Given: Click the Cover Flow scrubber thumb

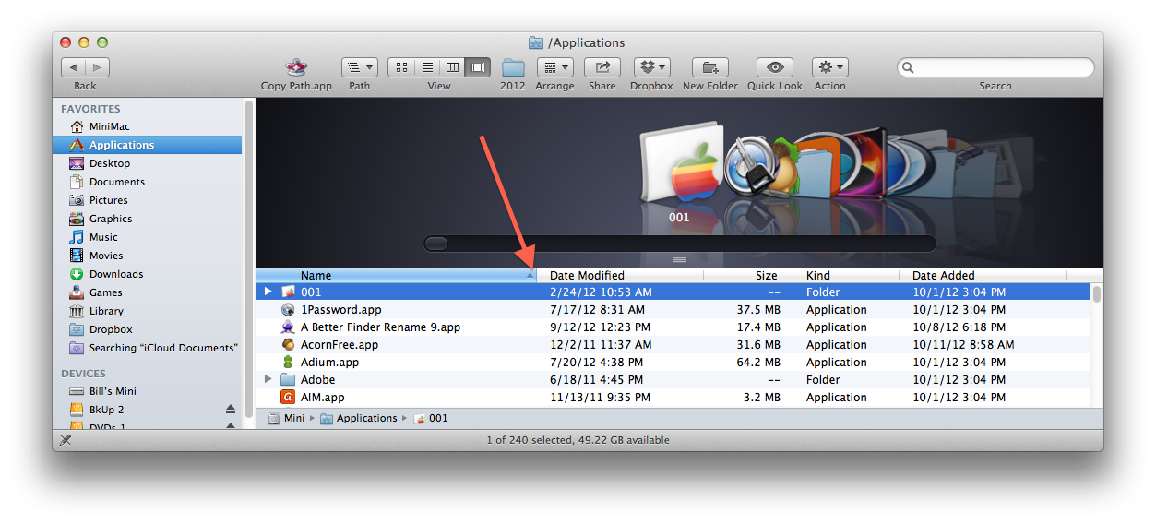Looking at the screenshot, I should tap(435, 244).
